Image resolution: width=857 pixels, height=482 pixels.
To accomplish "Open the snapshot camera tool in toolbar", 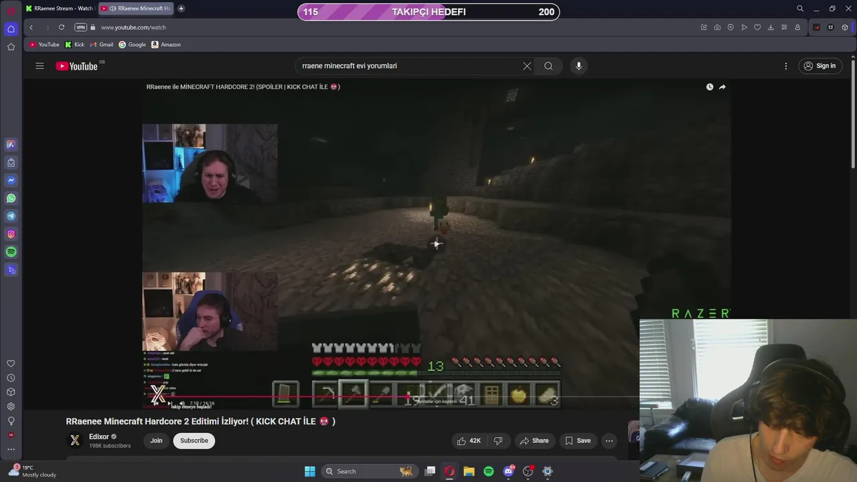I will tap(717, 27).
